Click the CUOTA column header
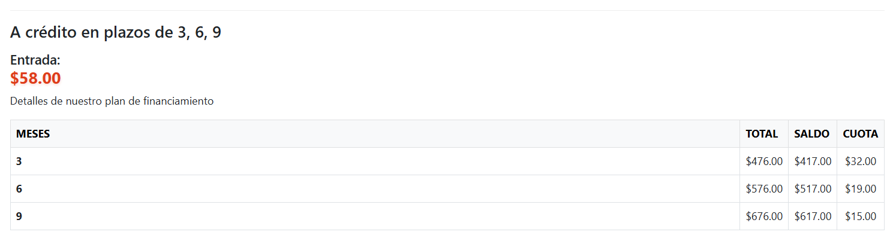The image size is (893, 241). (x=860, y=134)
